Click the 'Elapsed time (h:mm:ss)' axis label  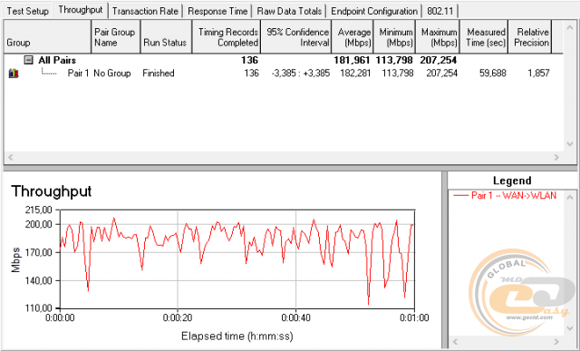click(237, 336)
